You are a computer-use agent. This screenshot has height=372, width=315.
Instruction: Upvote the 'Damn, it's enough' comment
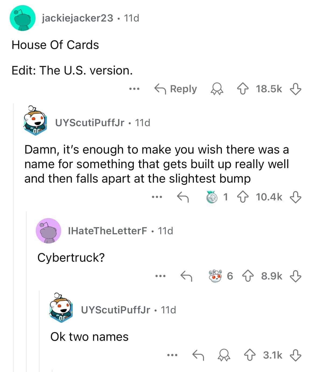[244, 197]
